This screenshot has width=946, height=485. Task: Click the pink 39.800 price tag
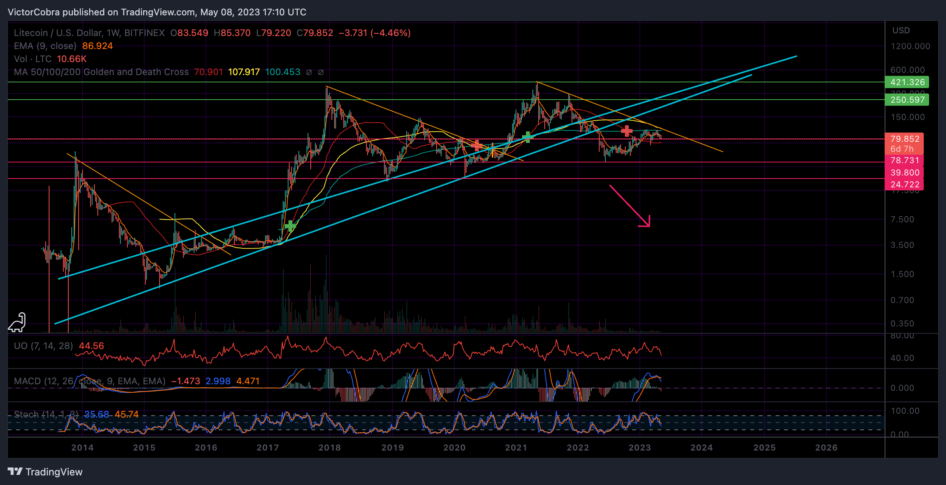[905, 173]
